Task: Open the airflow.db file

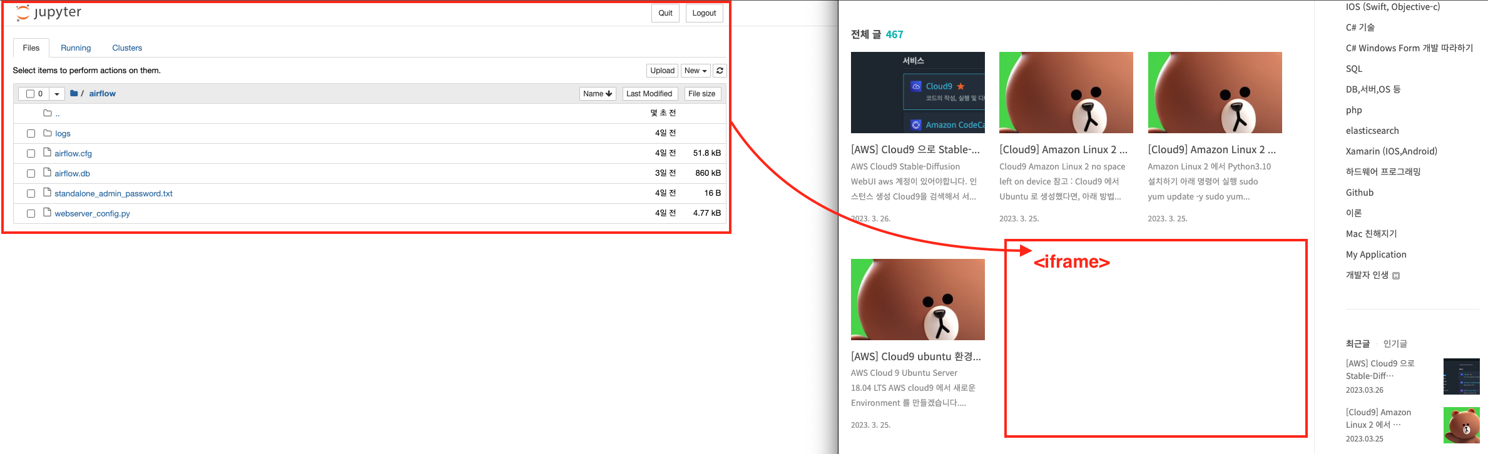Action: coord(72,174)
